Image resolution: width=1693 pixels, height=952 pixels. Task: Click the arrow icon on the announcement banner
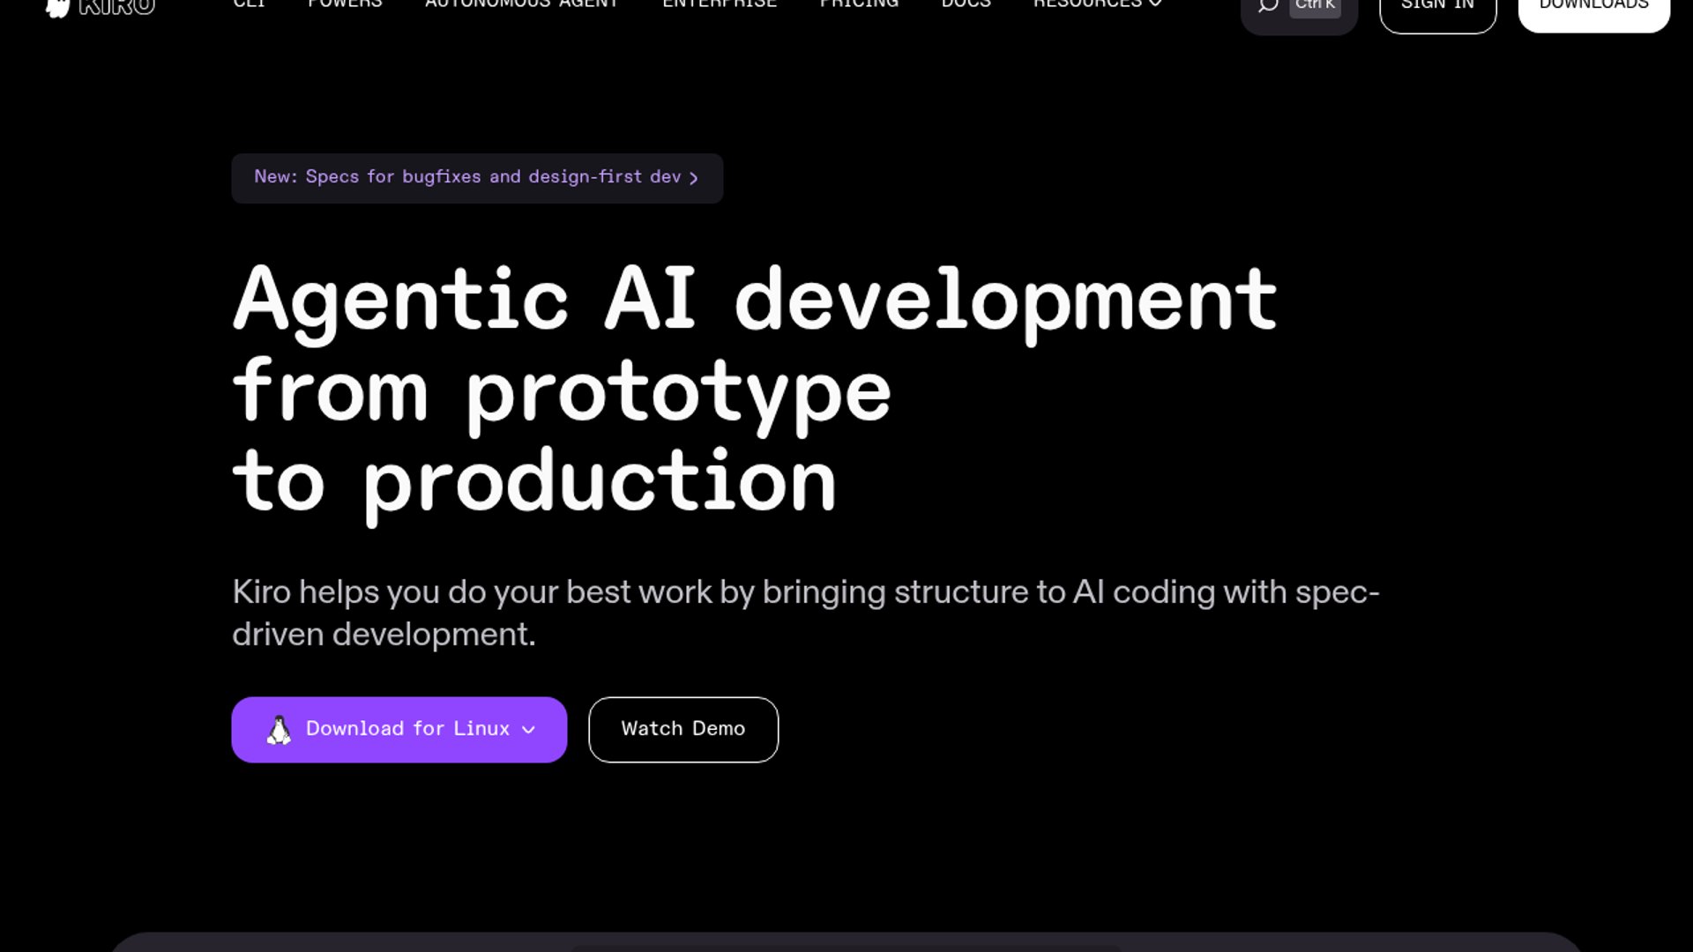(x=694, y=178)
